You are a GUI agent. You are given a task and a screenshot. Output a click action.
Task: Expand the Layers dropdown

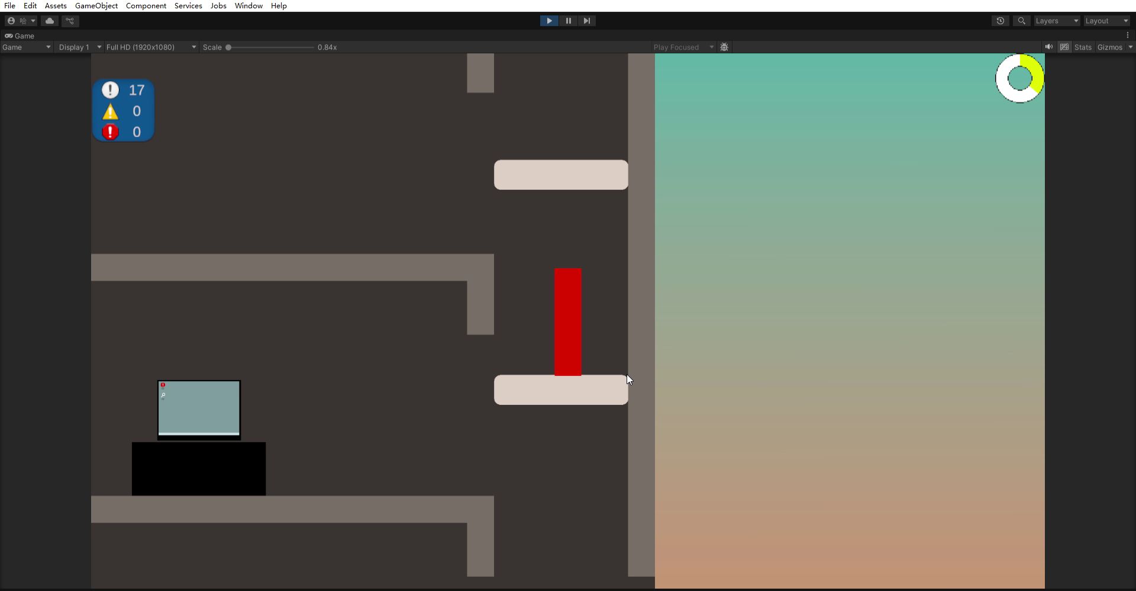click(1057, 21)
